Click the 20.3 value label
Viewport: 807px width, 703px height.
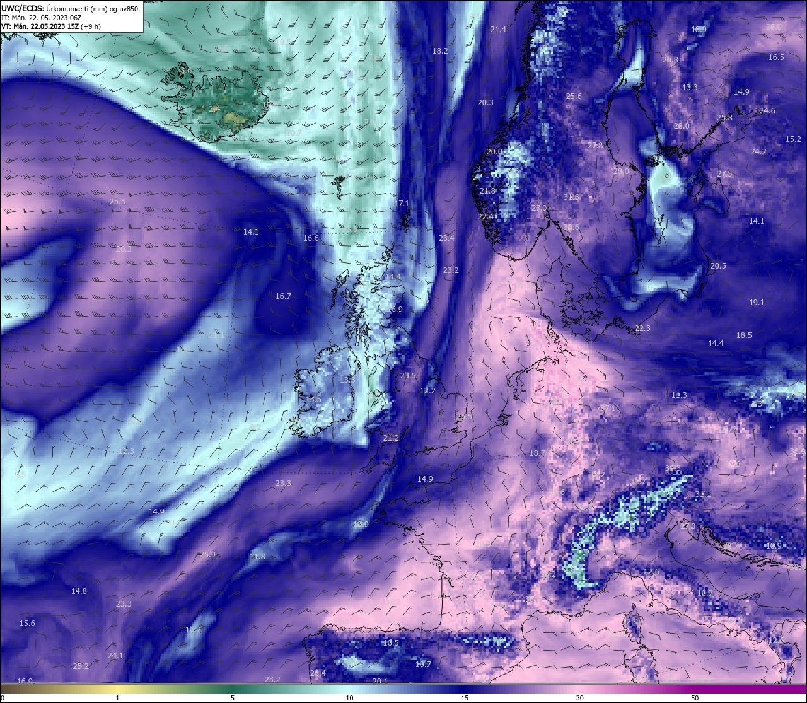click(x=485, y=103)
